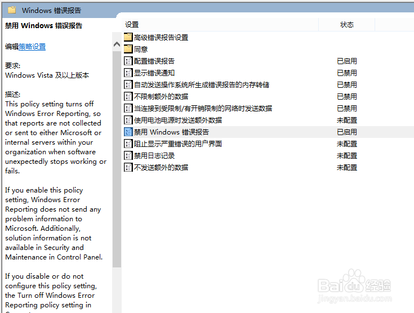Image resolution: width=414 pixels, height=313 pixels.
Task: Select the 高级错误报告设置 folder name
Action: [161, 38]
